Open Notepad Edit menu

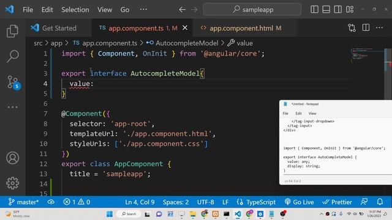[x=298, y=114]
